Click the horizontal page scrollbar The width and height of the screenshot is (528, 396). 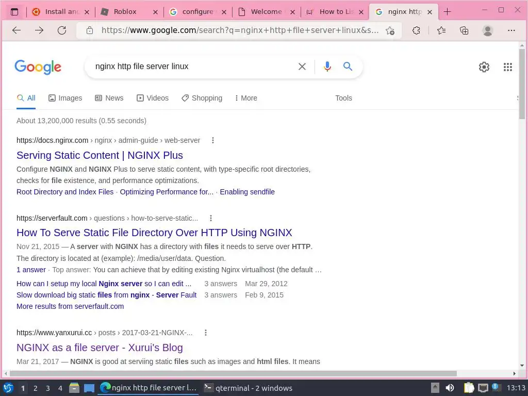(x=233, y=373)
